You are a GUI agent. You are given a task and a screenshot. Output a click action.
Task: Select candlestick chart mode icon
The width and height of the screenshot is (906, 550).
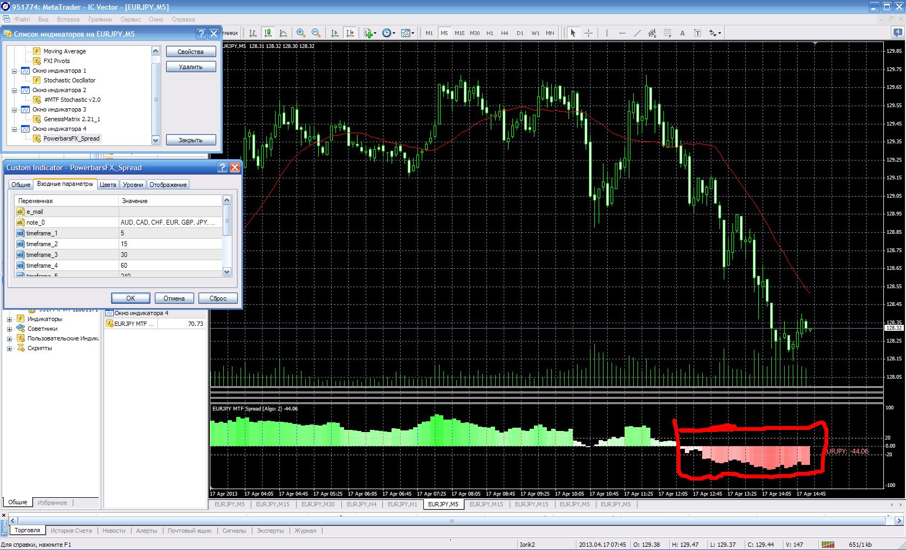[x=268, y=33]
